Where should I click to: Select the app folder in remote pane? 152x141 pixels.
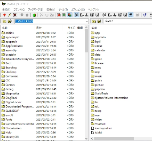point(95,33)
